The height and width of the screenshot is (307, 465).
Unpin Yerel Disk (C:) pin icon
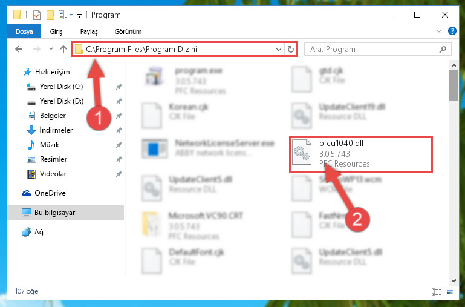pyautogui.click(x=119, y=87)
